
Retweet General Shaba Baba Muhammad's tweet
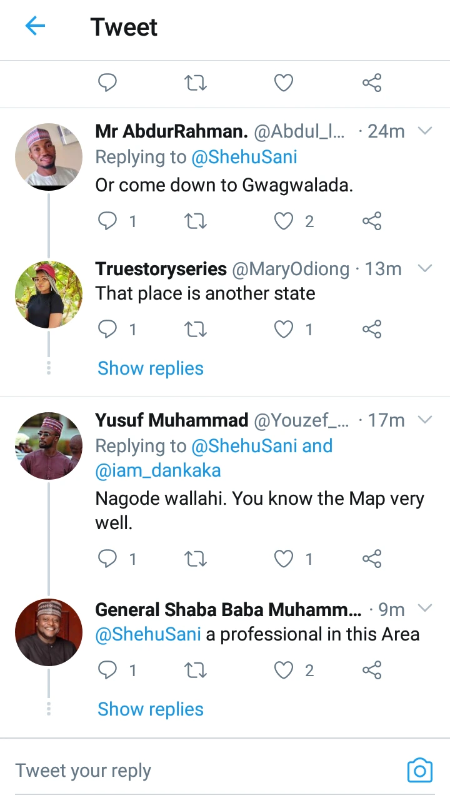pyautogui.click(x=196, y=671)
